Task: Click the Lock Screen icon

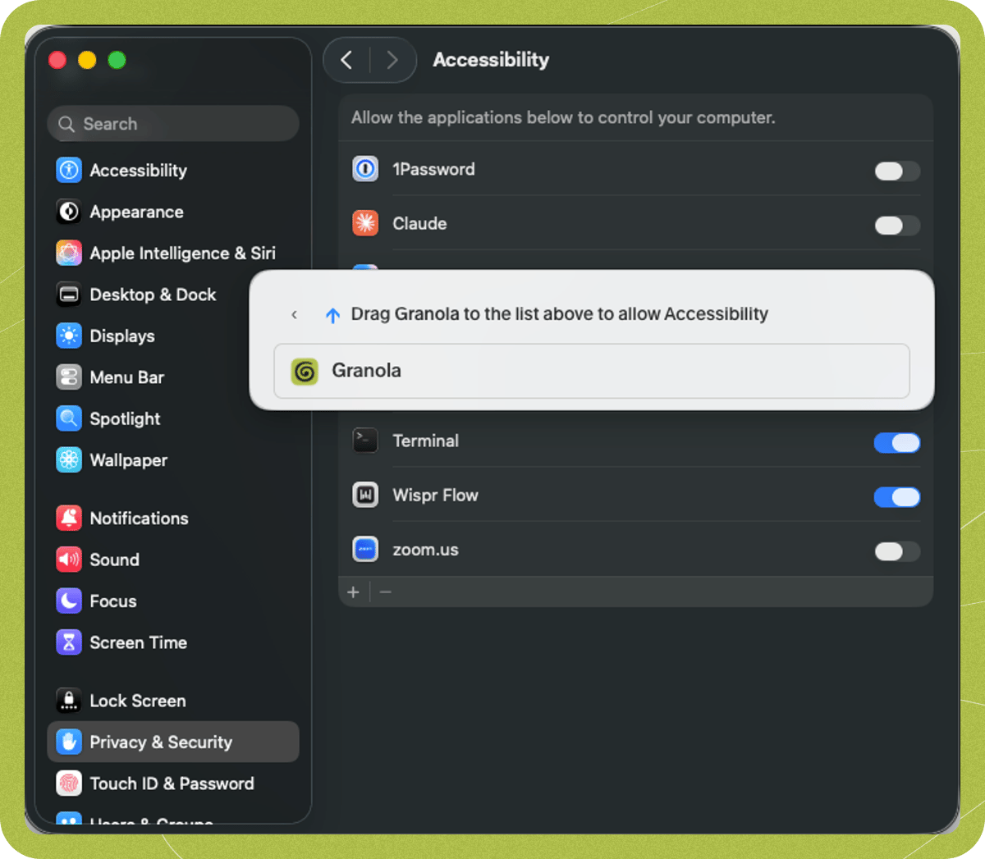Action: tap(69, 700)
